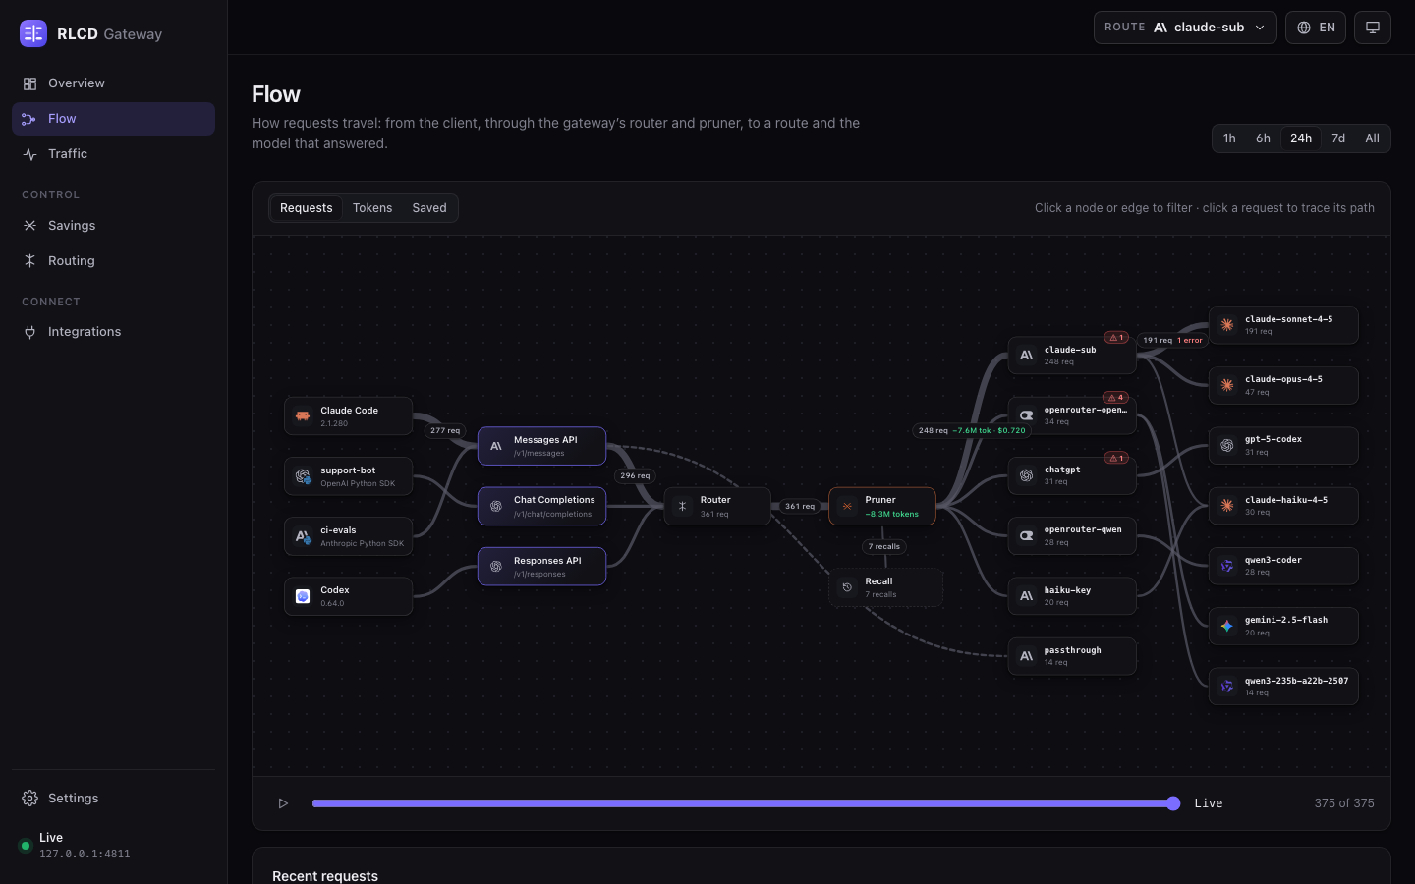1415x884 pixels.
Task: Select the Flow sidebar item
Action: [x=113, y=119]
